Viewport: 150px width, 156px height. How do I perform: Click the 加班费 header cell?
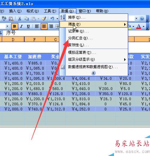34,57
